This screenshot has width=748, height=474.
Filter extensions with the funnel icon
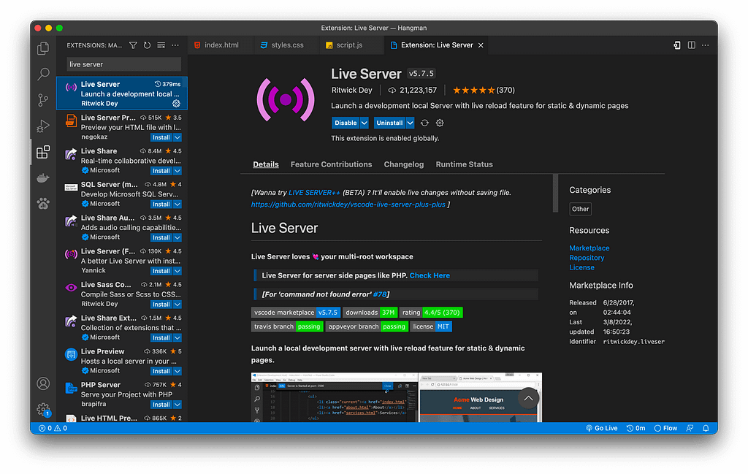[133, 45]
